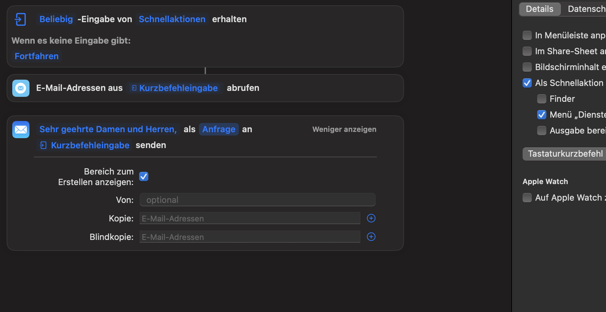Viewport: 606px width, 312px height.
Task: Open the Schnellaktionen source selector
Action: tap(172, 19)
